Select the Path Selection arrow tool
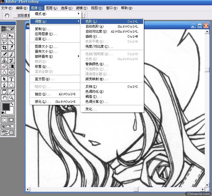 click(x=4, y=79)
